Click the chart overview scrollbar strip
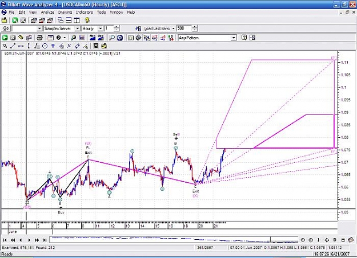Screen dimensions: 357x258 (x=174, y=240)
